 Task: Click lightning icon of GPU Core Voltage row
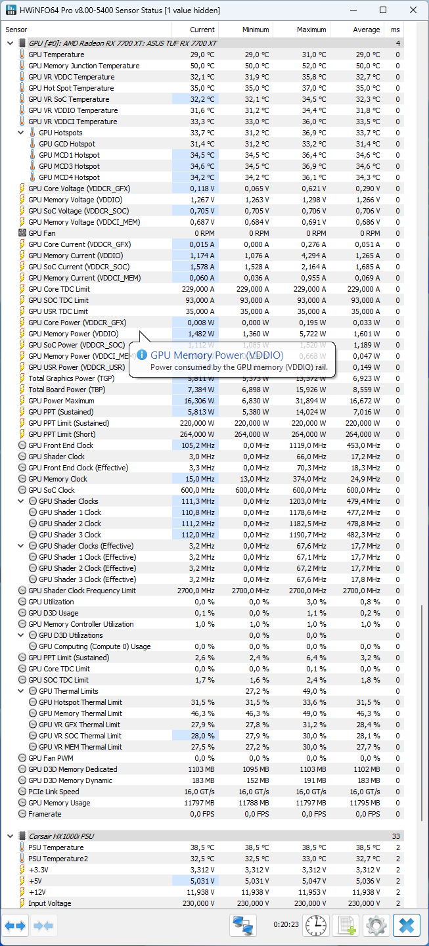(x=22, y=189)
